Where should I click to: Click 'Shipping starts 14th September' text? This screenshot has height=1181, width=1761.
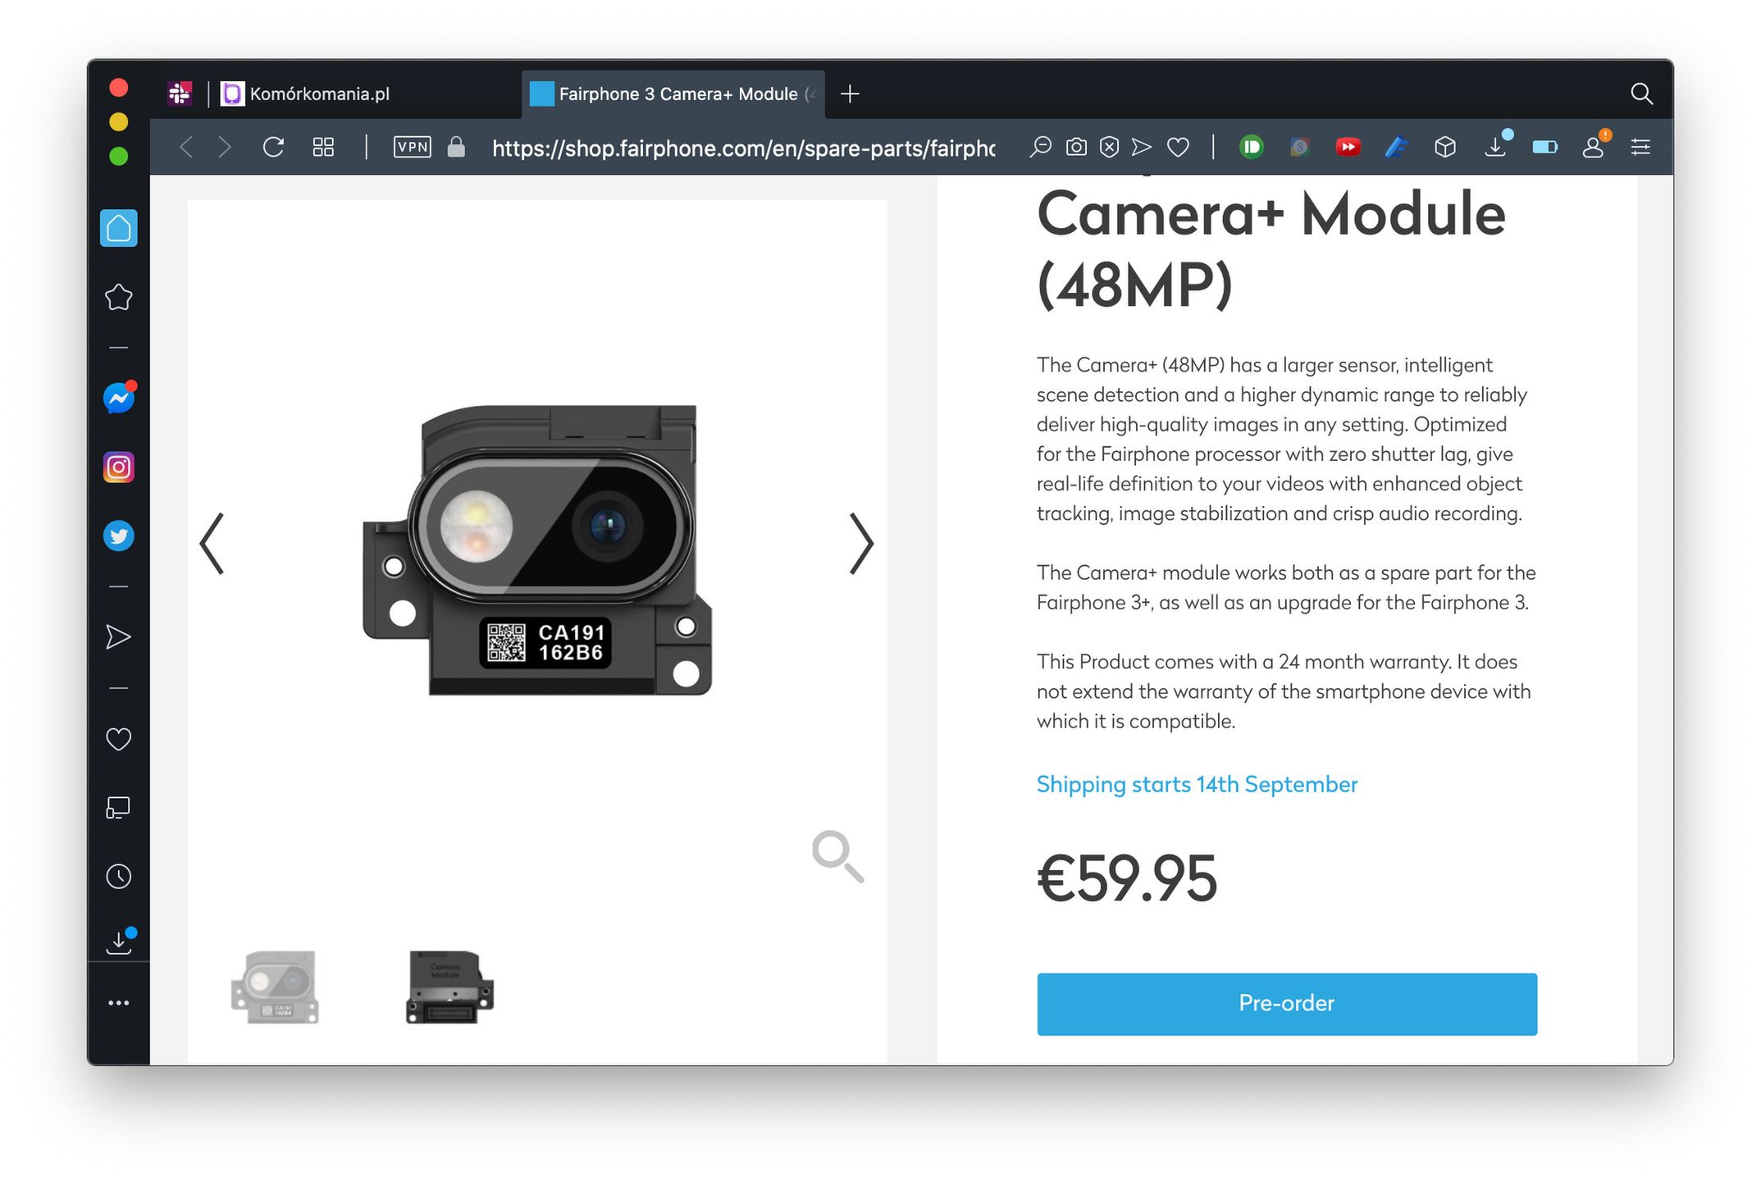[x=1197, y=784]
